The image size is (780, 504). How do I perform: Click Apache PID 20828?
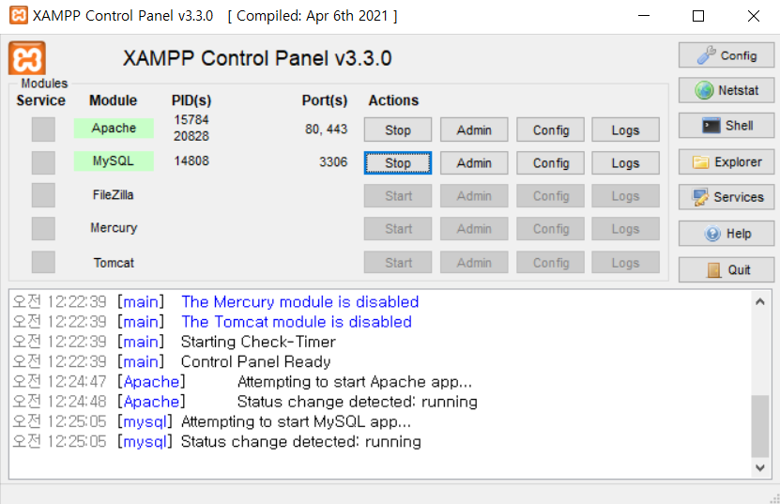click(191, 136)
